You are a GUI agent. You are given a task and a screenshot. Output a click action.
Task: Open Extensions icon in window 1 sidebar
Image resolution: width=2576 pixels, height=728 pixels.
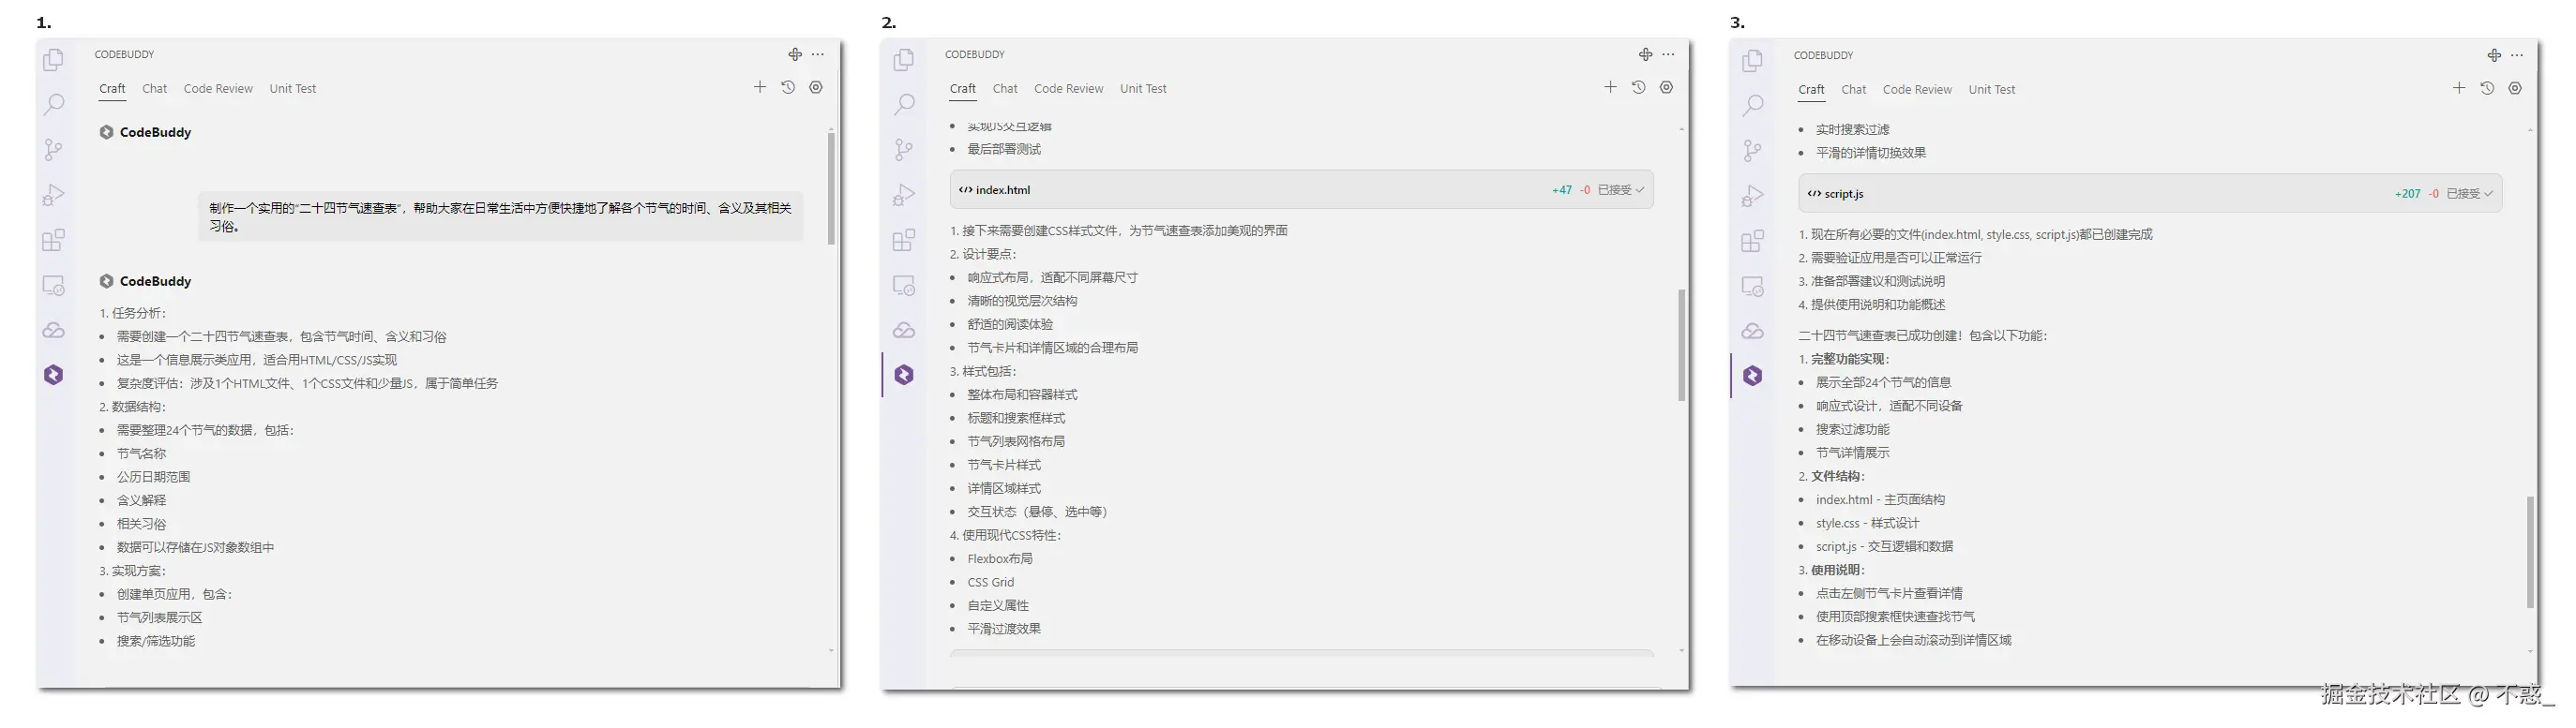(54, 241)
